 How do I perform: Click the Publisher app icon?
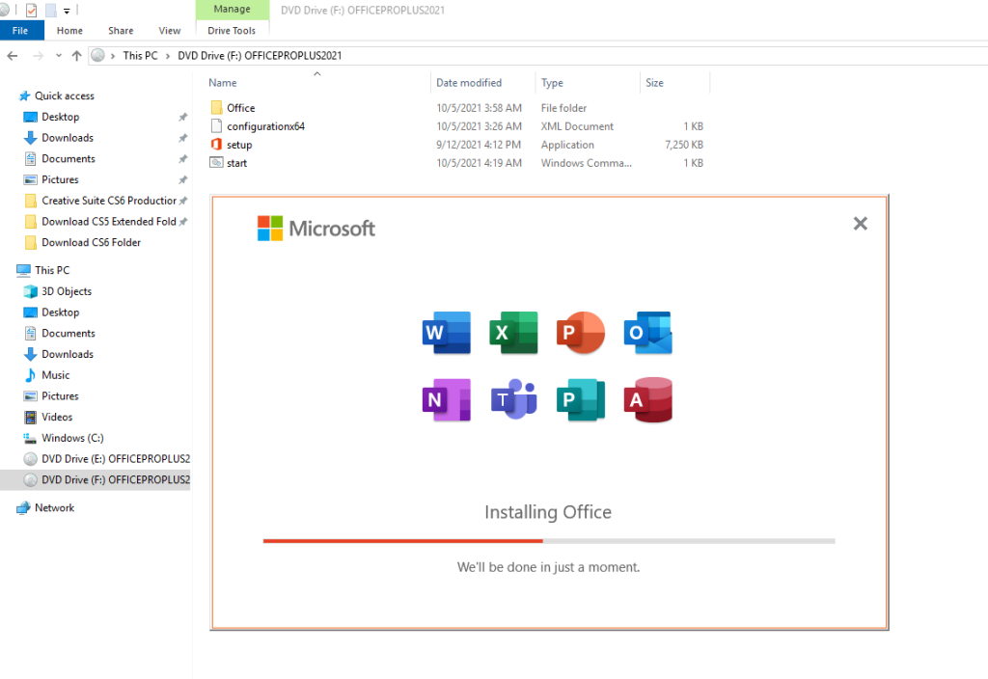580,400
